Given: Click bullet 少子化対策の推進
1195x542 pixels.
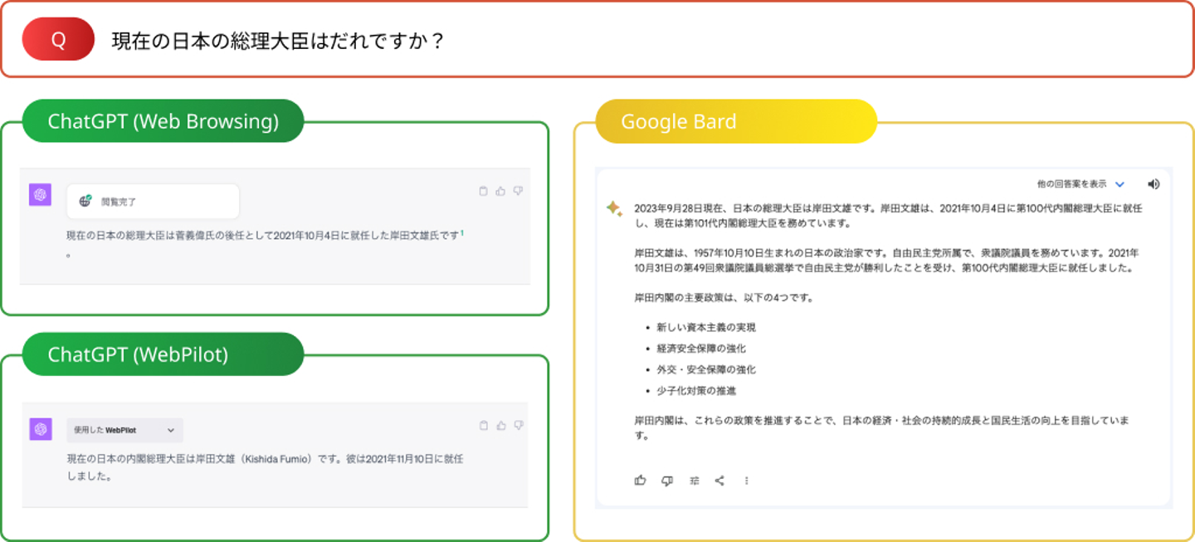Looking at the screenshot, I should (x=695, y=390).
